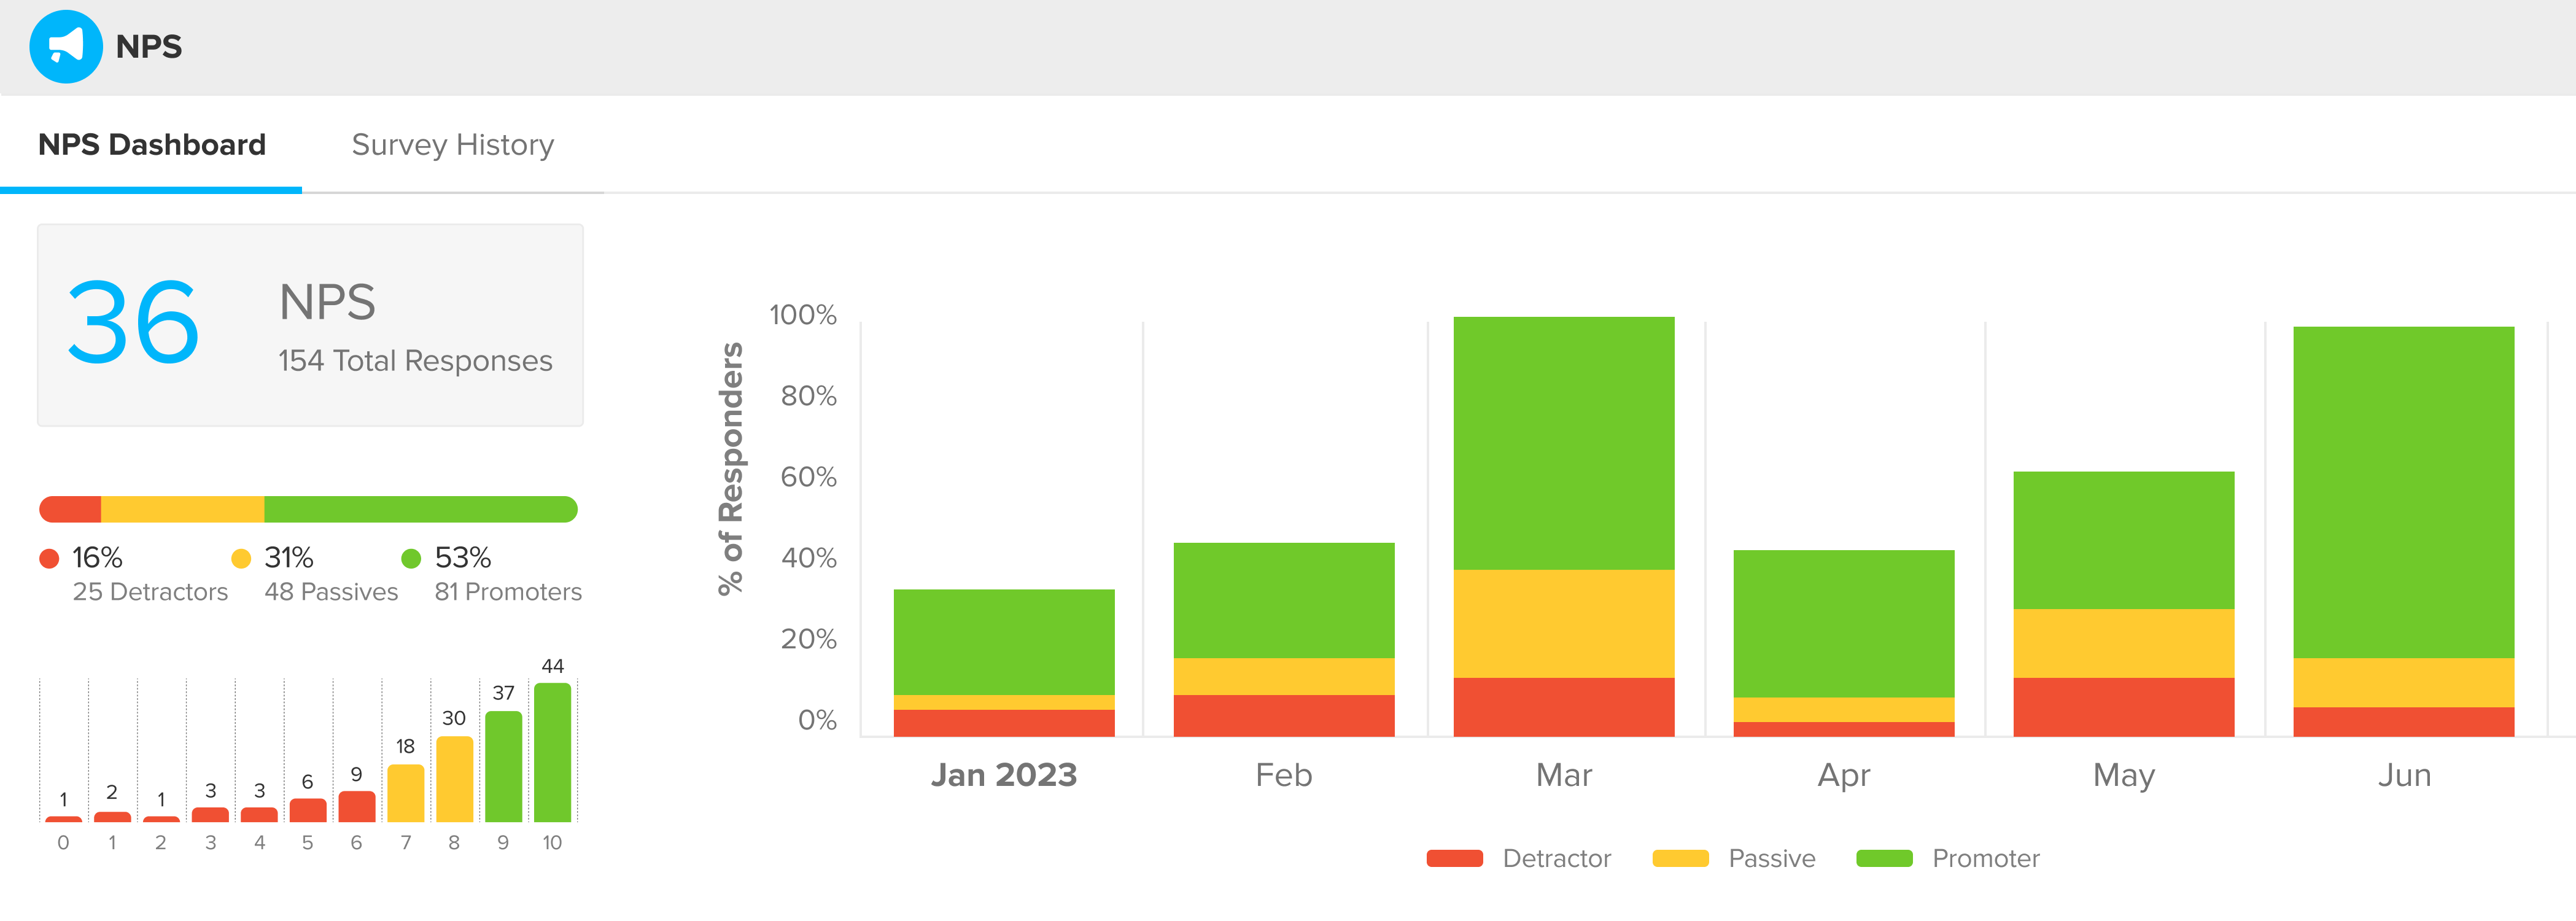2576x921 pixels.
Task: Click the 100% y-axis label
Action: tap(803, 315)
